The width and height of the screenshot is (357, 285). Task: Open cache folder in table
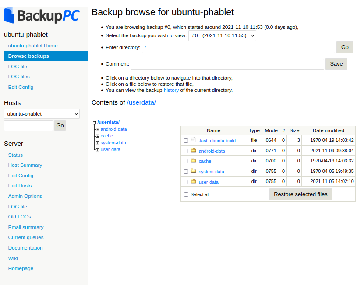click(x=205, y=161)
